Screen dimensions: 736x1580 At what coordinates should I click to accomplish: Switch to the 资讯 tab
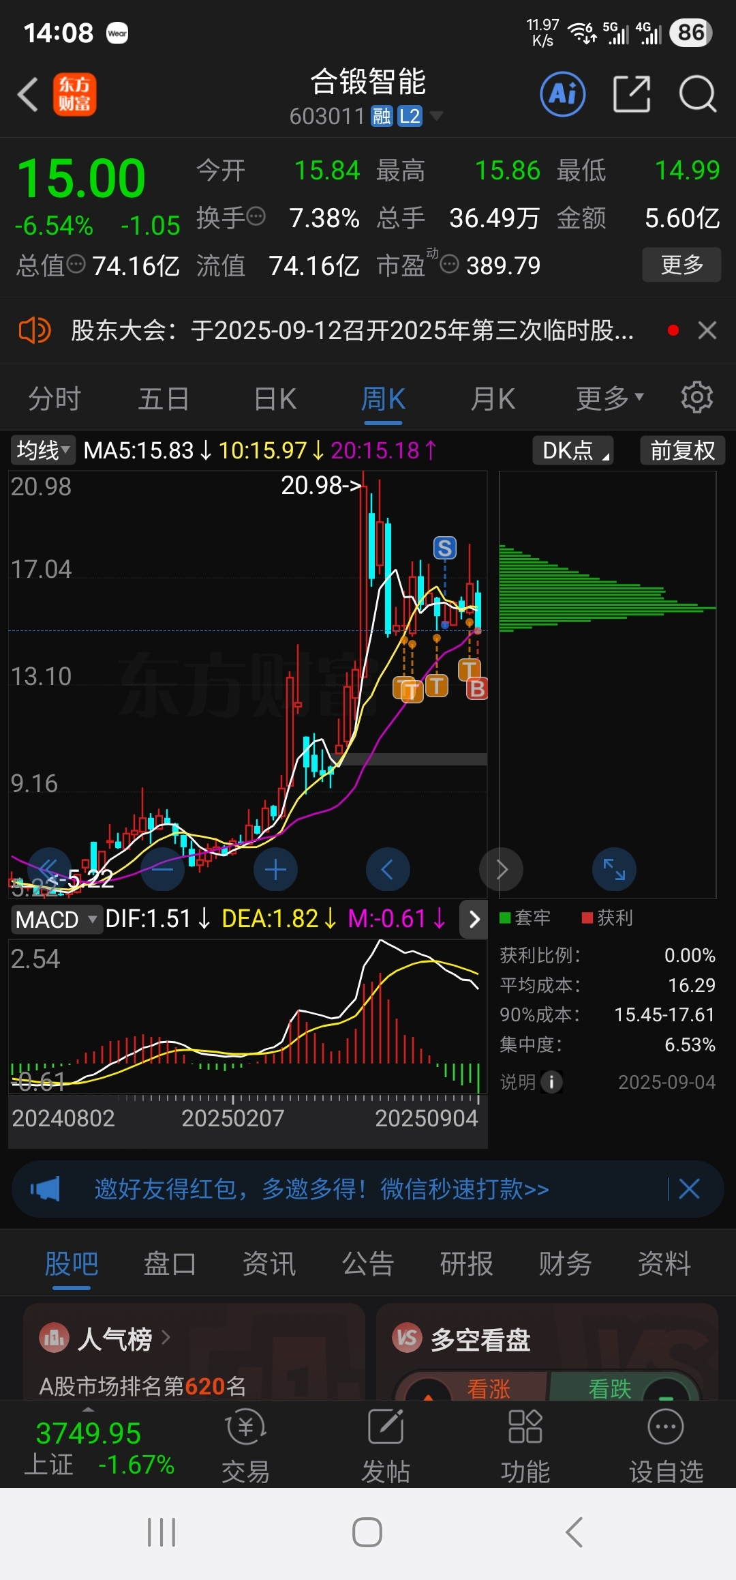(x=269, y=1263)
